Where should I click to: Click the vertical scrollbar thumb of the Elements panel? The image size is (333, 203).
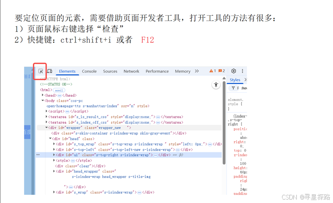tap(224, 123)
